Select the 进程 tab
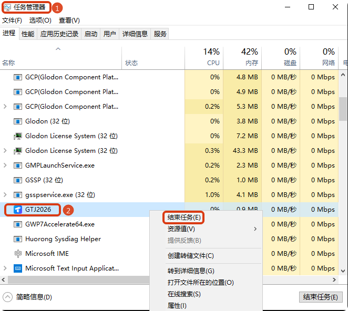Image resolution: width=348 pixels, height=311 pixels. 9,33
